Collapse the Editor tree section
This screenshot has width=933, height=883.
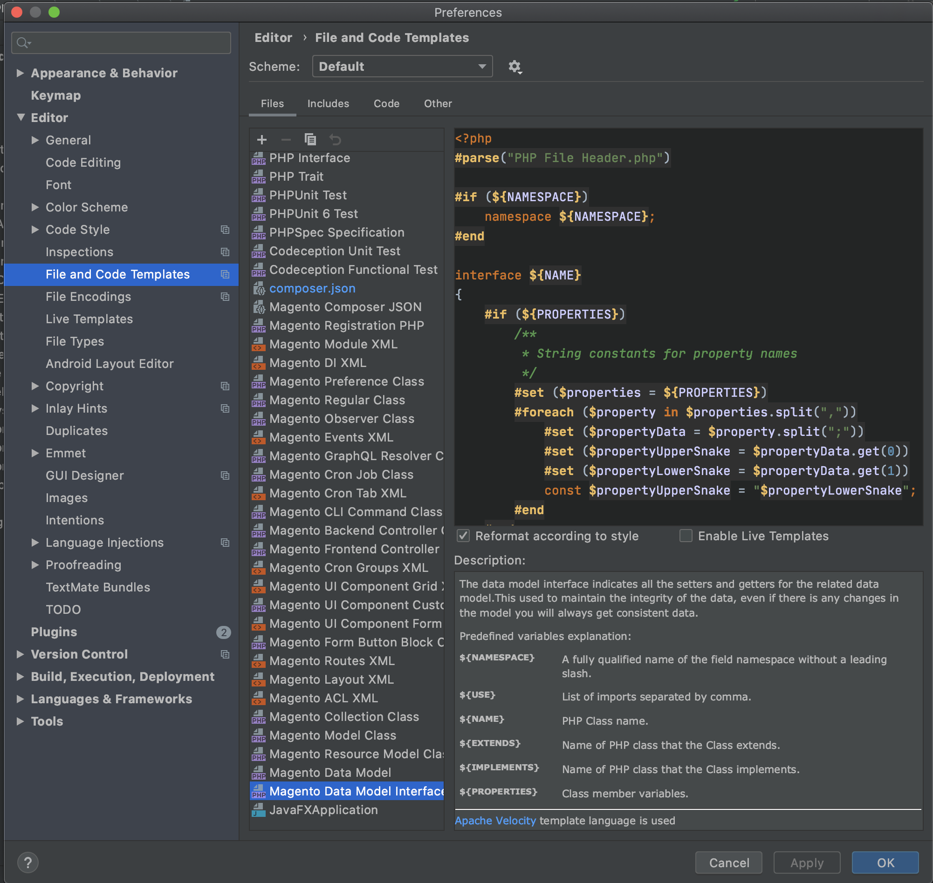pos(20,118)
